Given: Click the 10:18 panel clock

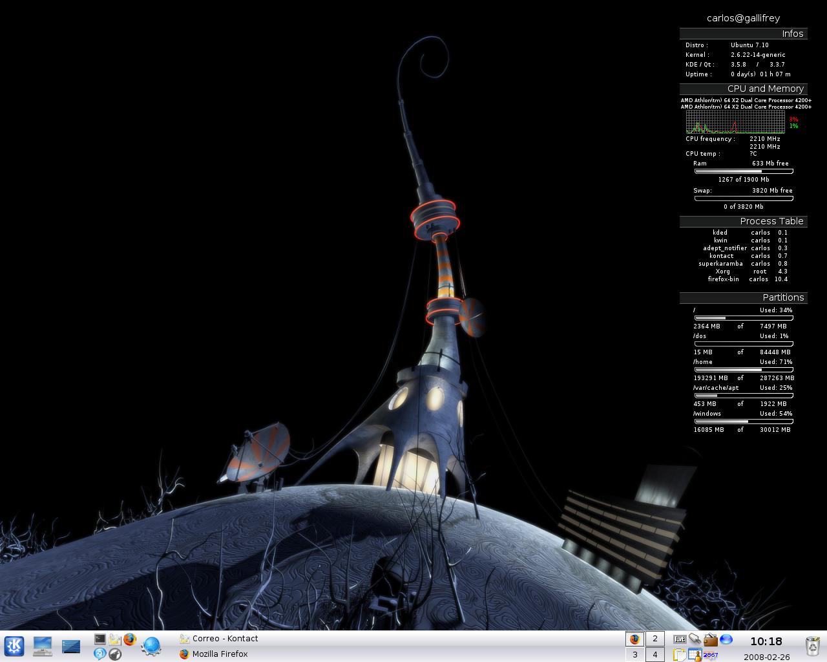Looking at the screenshot, I should (766, 641).
